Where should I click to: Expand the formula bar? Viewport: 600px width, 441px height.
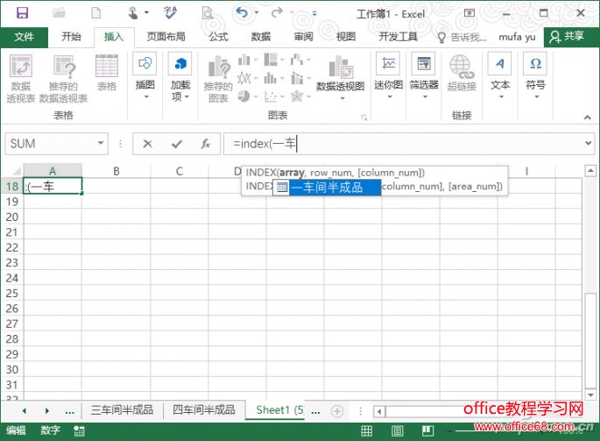588,143
